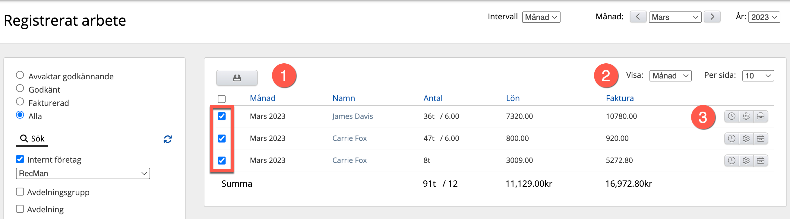Click the briefcase icon in James Davis row
This screenshot has width=790, height=219.
pos(760,116)
